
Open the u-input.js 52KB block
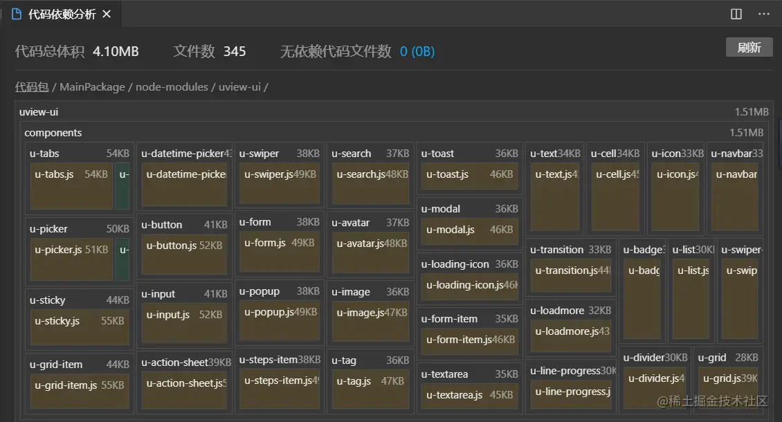point(185,324)
